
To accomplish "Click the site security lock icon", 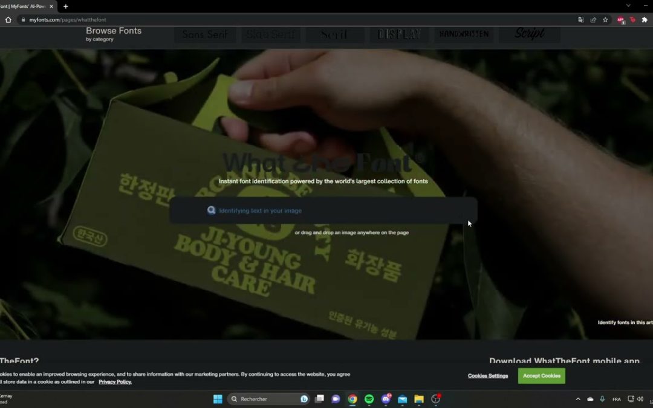I will tap(24, 19).
